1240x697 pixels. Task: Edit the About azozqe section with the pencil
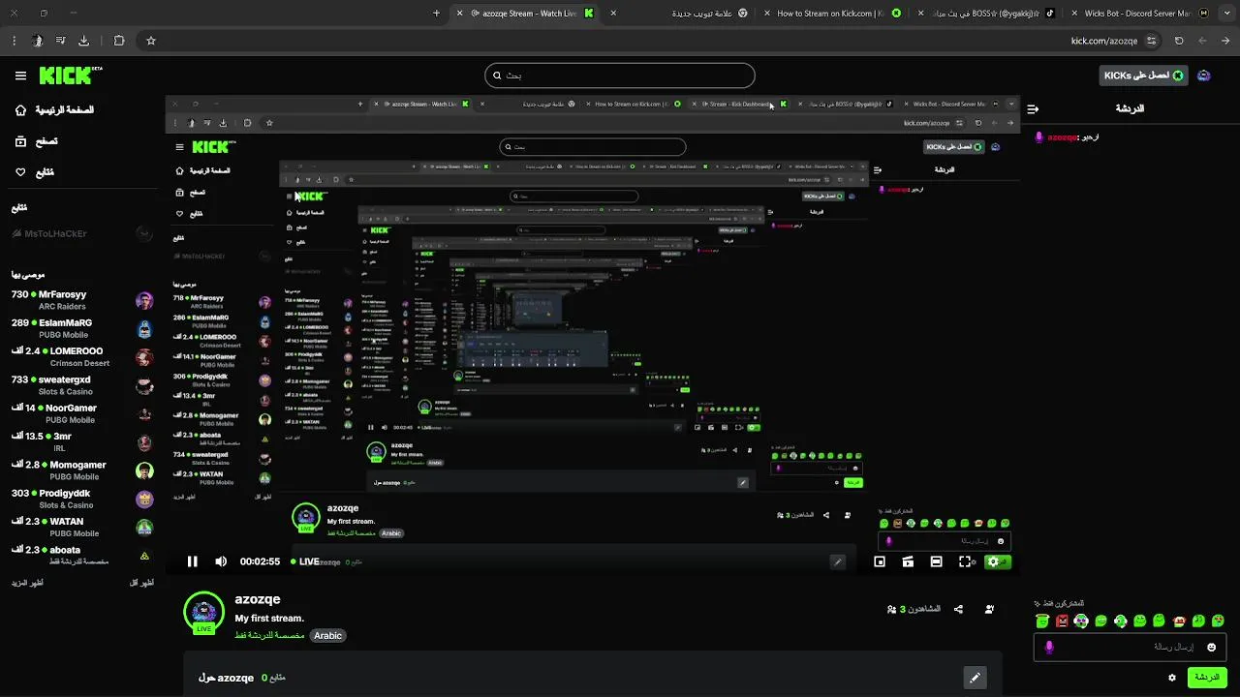coord(975,678)
